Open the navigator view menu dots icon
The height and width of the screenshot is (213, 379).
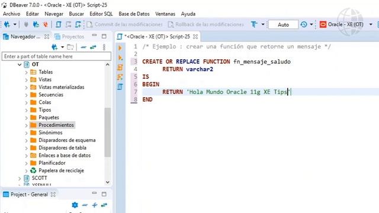(104, 47)
